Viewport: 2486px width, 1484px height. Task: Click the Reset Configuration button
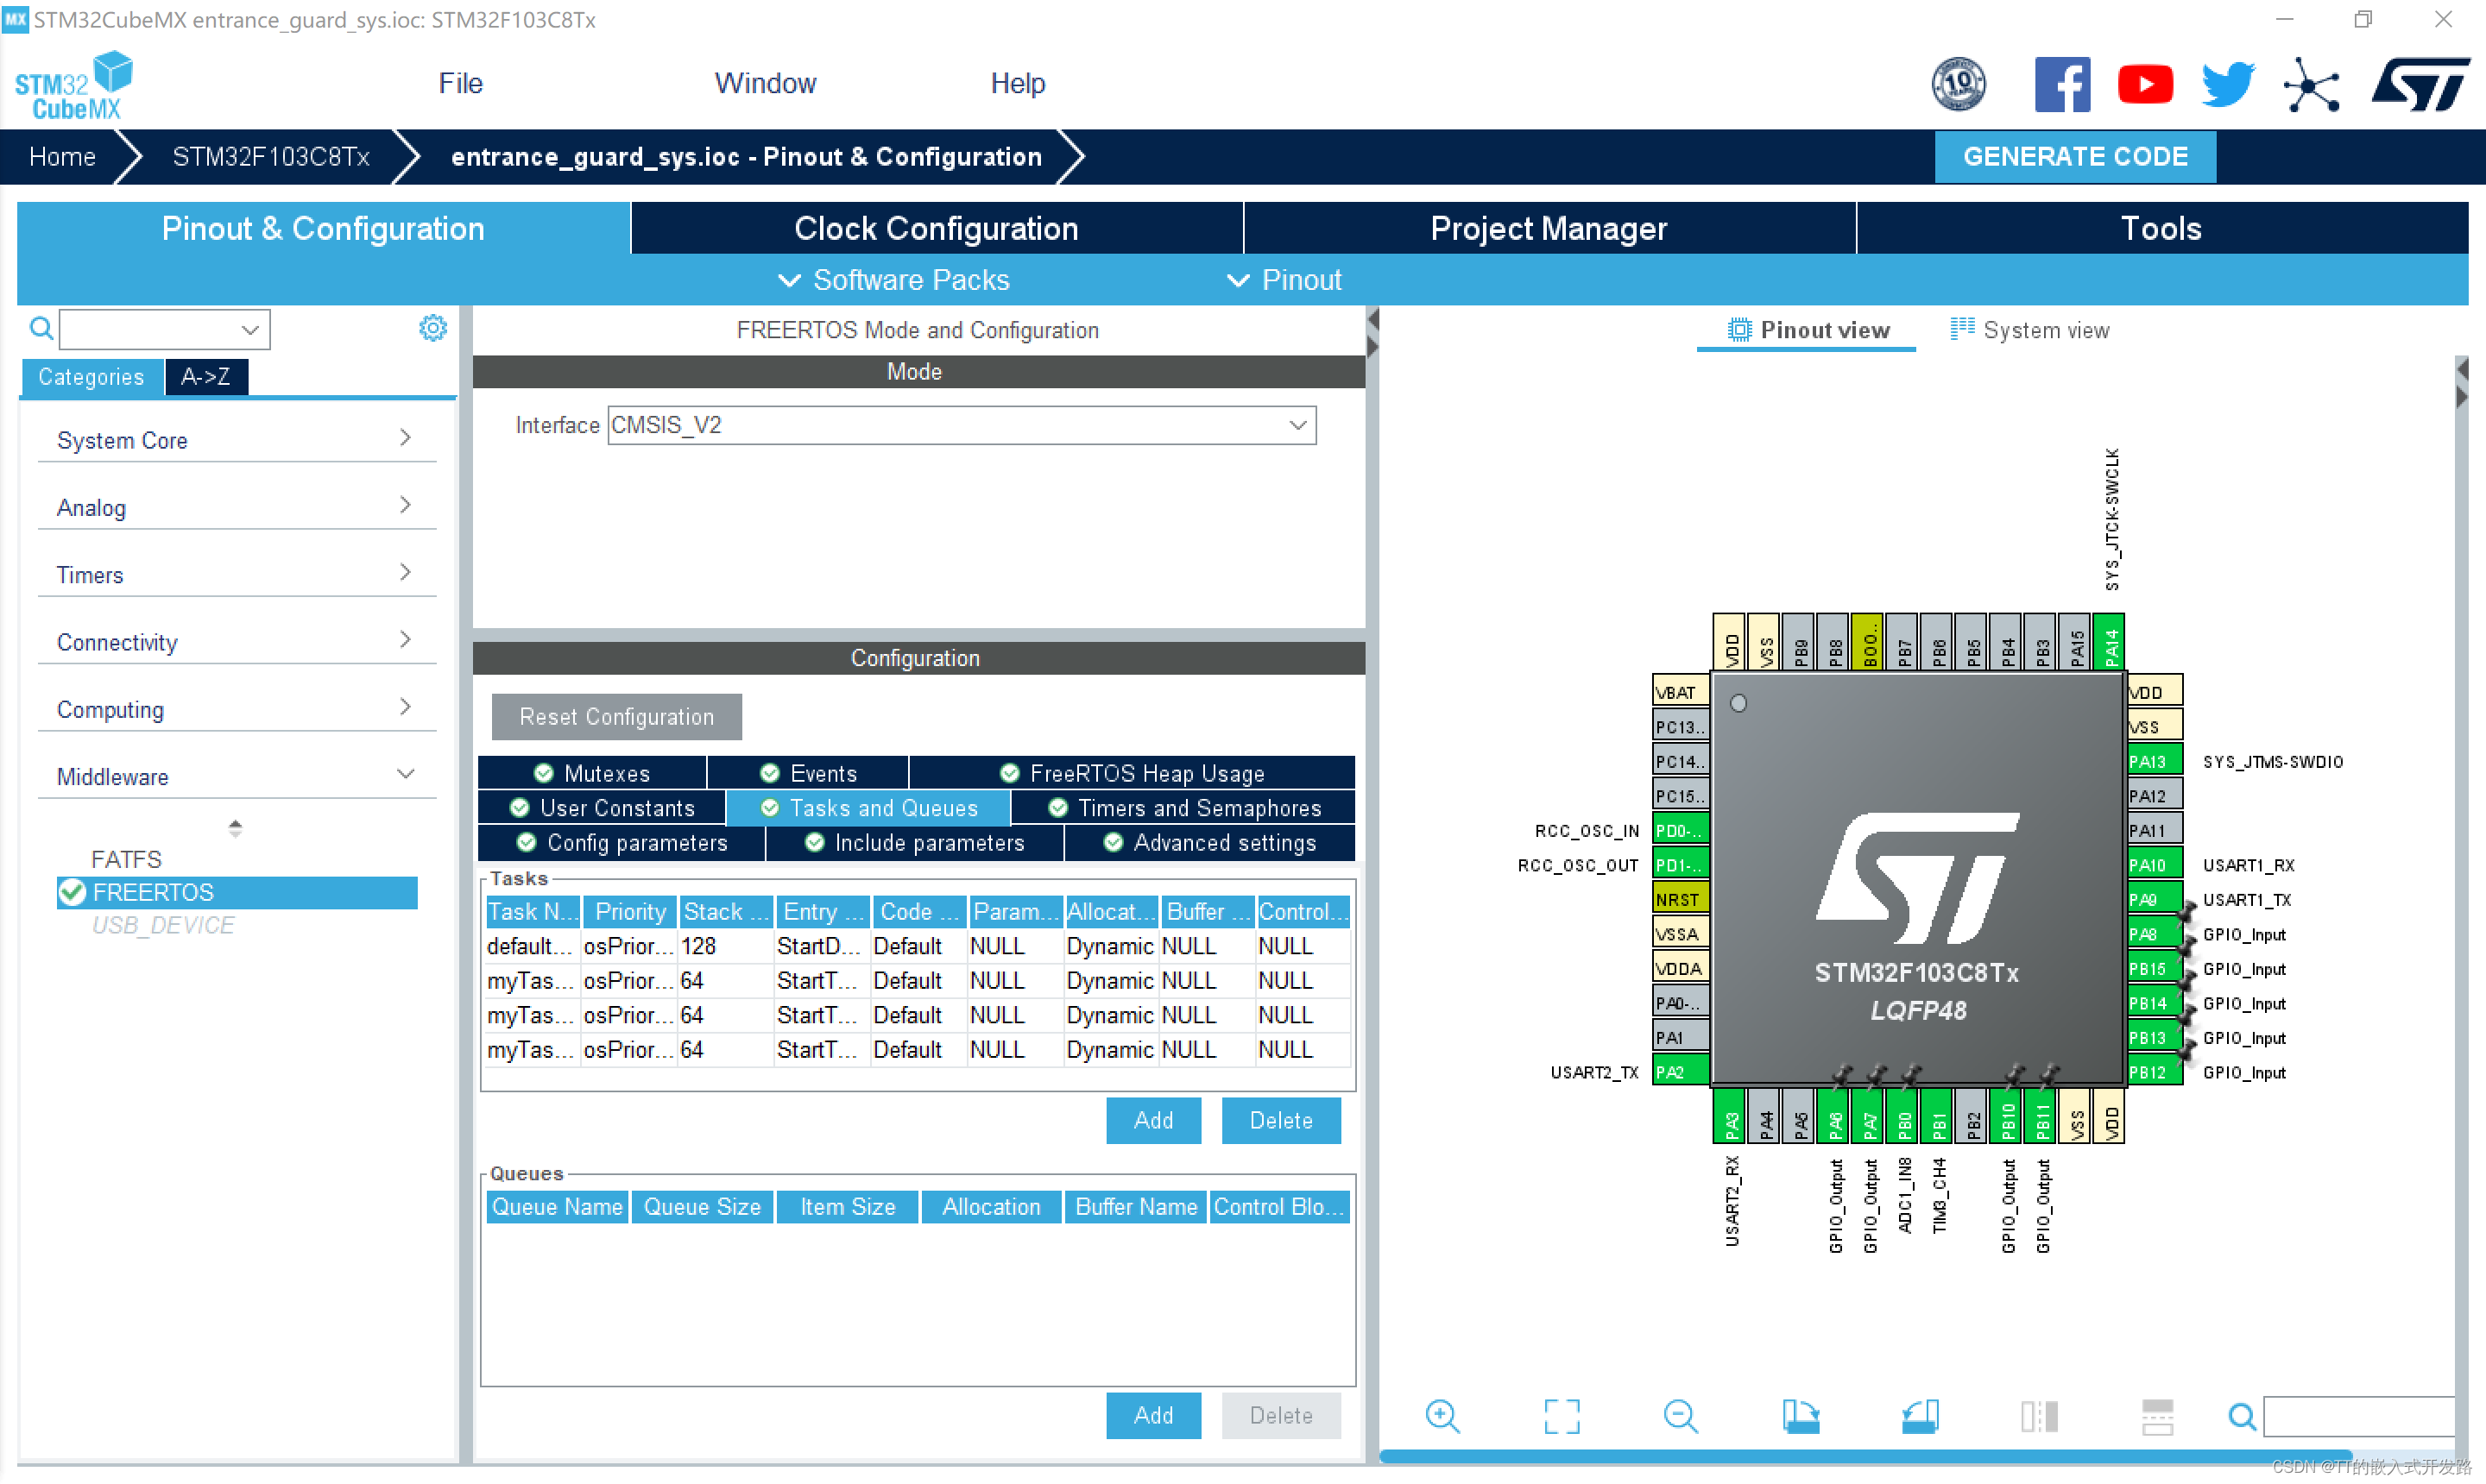pyautogui.click(x=616, y=714)
